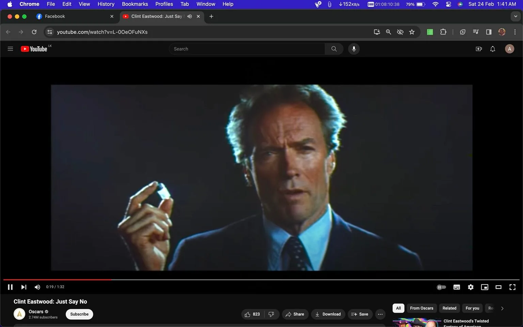Install app / cast screen icon in address bar
The height and width of the screenshot is (327, 523).
click(x=377, y=32)
